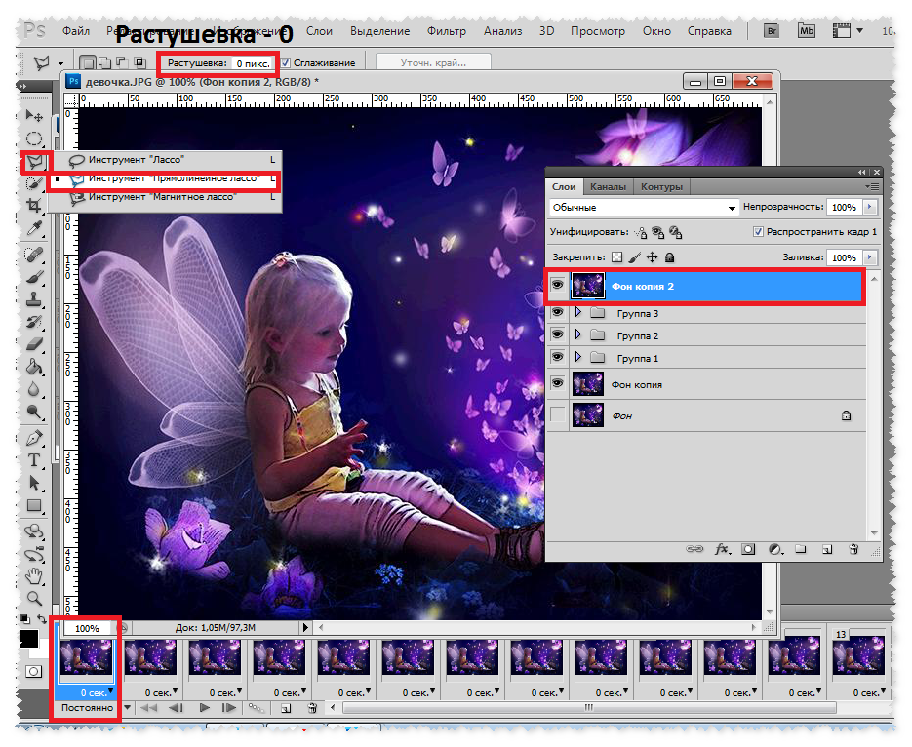Screen dimensions: 912x747
Task: Delete the layer with the trash icon
Action: coord(853,549)
